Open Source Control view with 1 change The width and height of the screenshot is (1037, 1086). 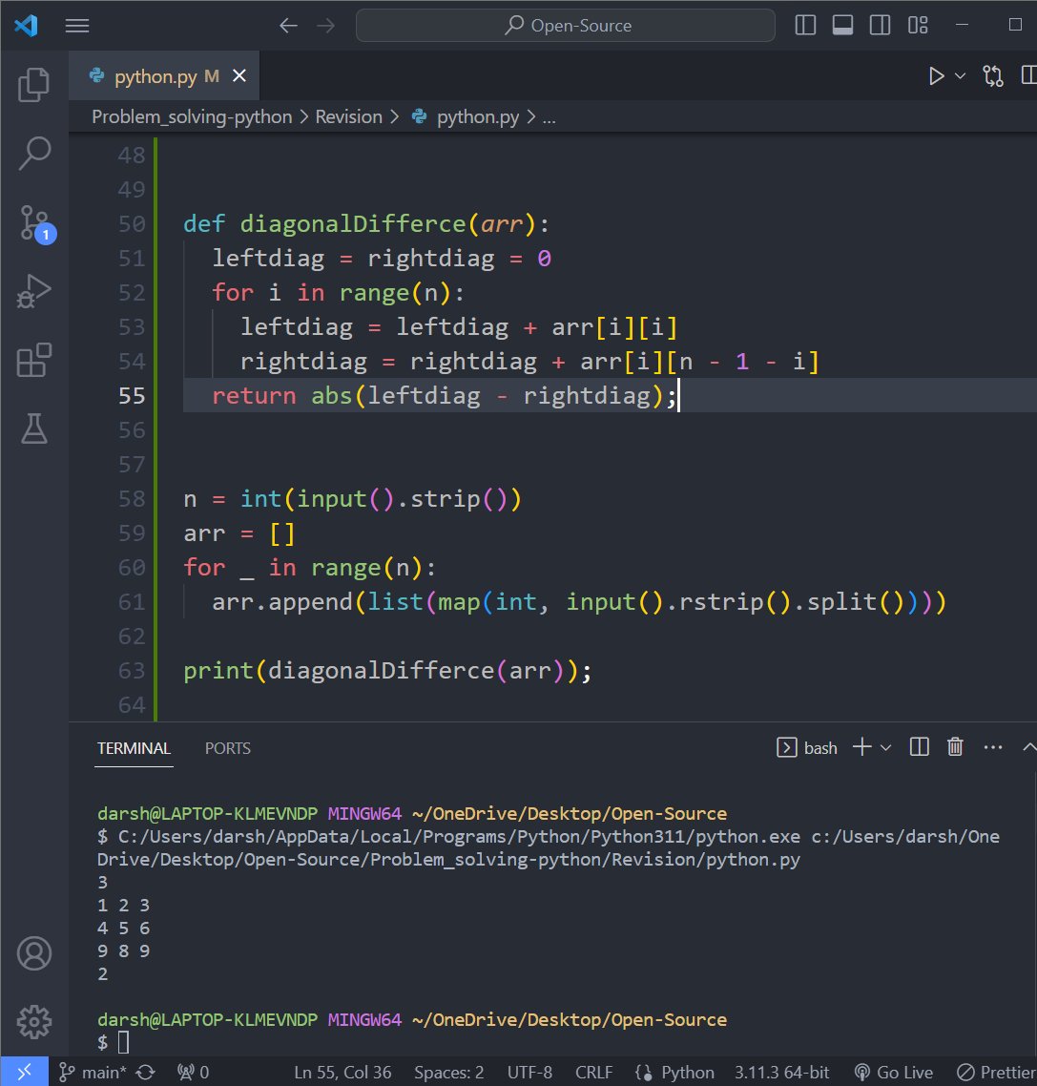pos(34,223)
